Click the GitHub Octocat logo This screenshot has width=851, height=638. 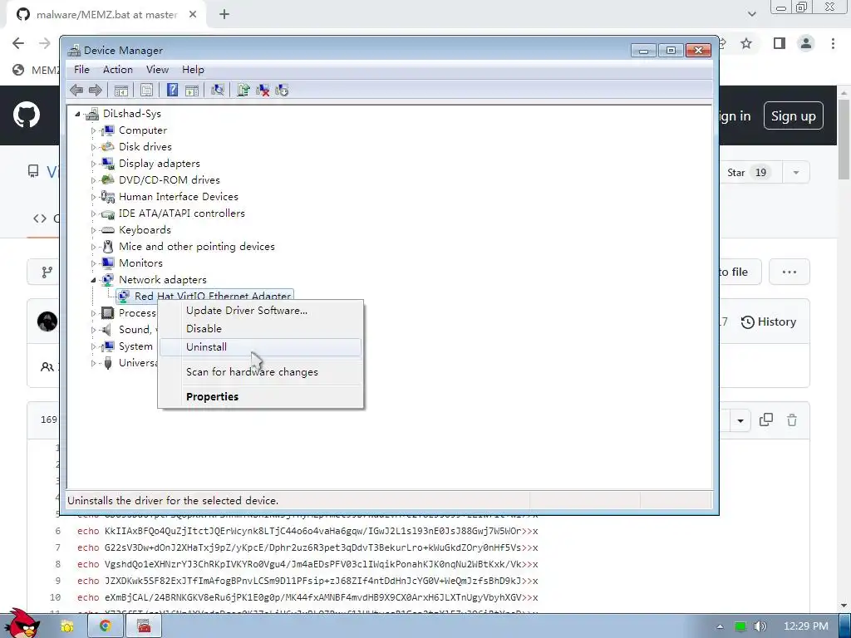tap(27, 115)
